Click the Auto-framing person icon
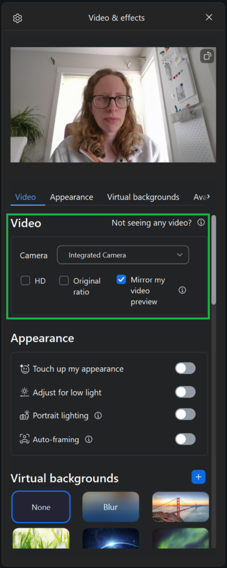The image size is (227, 568). click(24, 439)
